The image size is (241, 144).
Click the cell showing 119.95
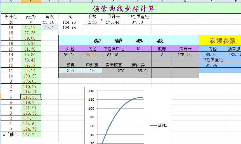(x=31, y=102)
